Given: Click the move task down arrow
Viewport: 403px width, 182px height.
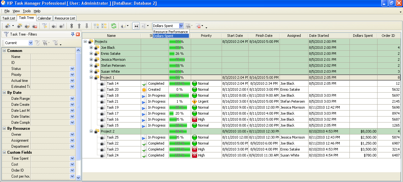Looking at the screenshot, I should point(87,26).
